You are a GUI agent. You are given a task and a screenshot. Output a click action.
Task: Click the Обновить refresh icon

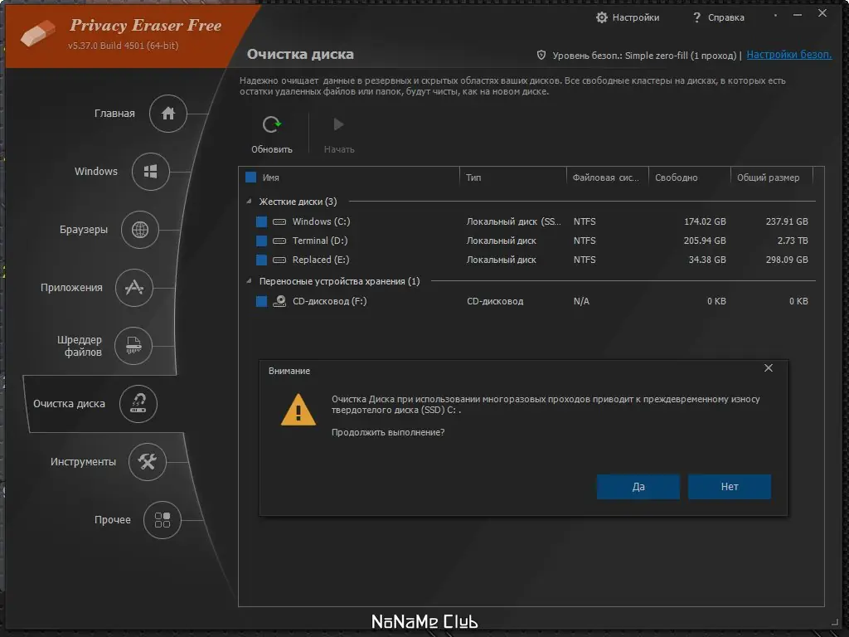[271, 124]
